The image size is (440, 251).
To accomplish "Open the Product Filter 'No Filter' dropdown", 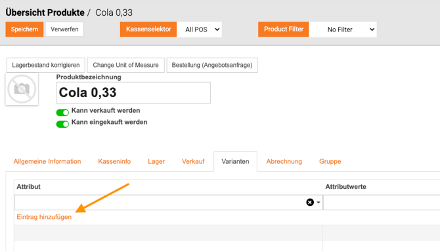I will coord(343,29).
